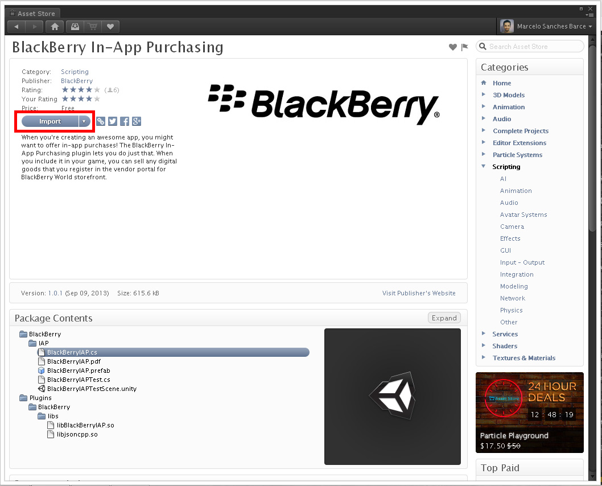Click the magnifier search icon
This screenshot has height=486, width=602.
point(483,47)
